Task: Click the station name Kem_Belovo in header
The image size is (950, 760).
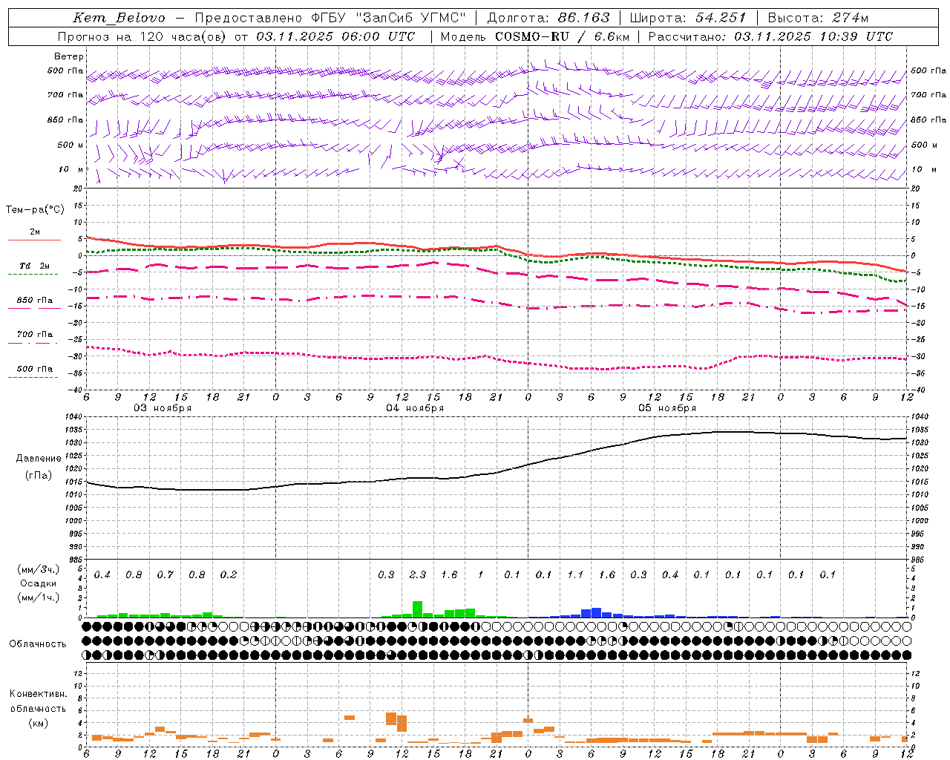Action: point(119,18)
